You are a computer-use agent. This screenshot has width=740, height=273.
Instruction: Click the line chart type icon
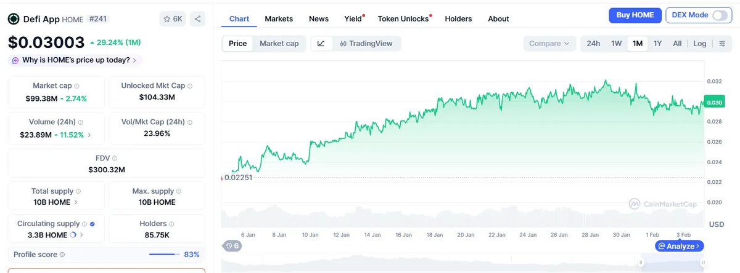click(321, 44)
